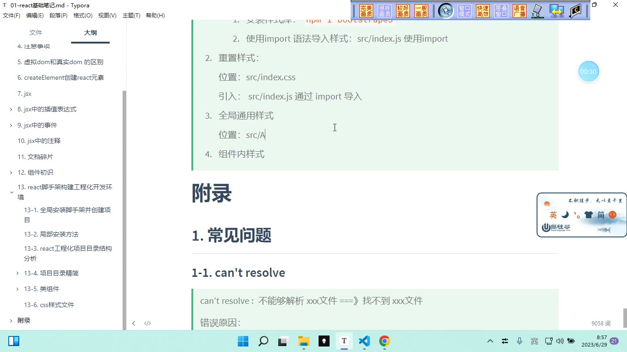Open the 文件(F) menu
Image resolution: width=627 pixels, height=352 pixels.
tap(11, 16)
